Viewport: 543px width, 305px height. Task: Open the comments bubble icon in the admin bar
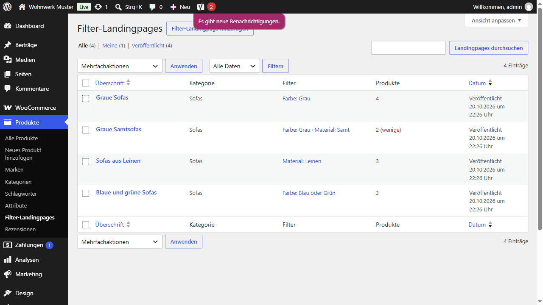click(x=153, y=7)
